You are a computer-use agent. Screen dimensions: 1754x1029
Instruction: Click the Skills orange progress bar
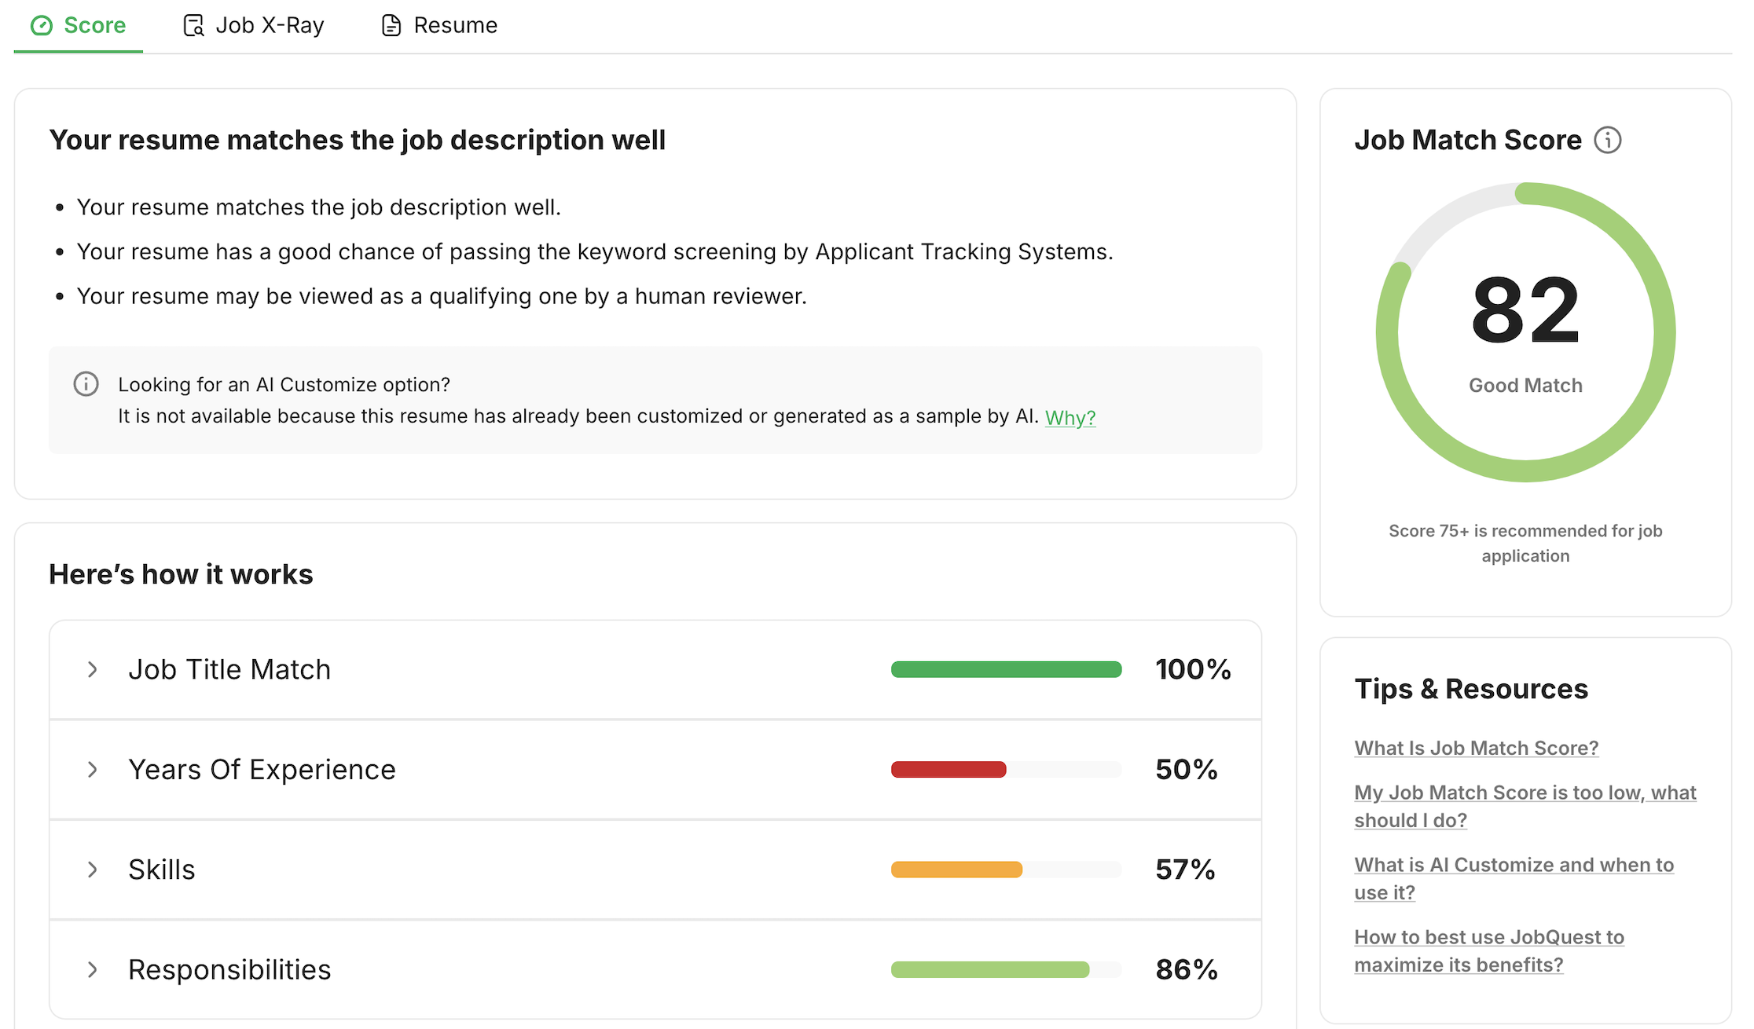[x=956, y=870]
